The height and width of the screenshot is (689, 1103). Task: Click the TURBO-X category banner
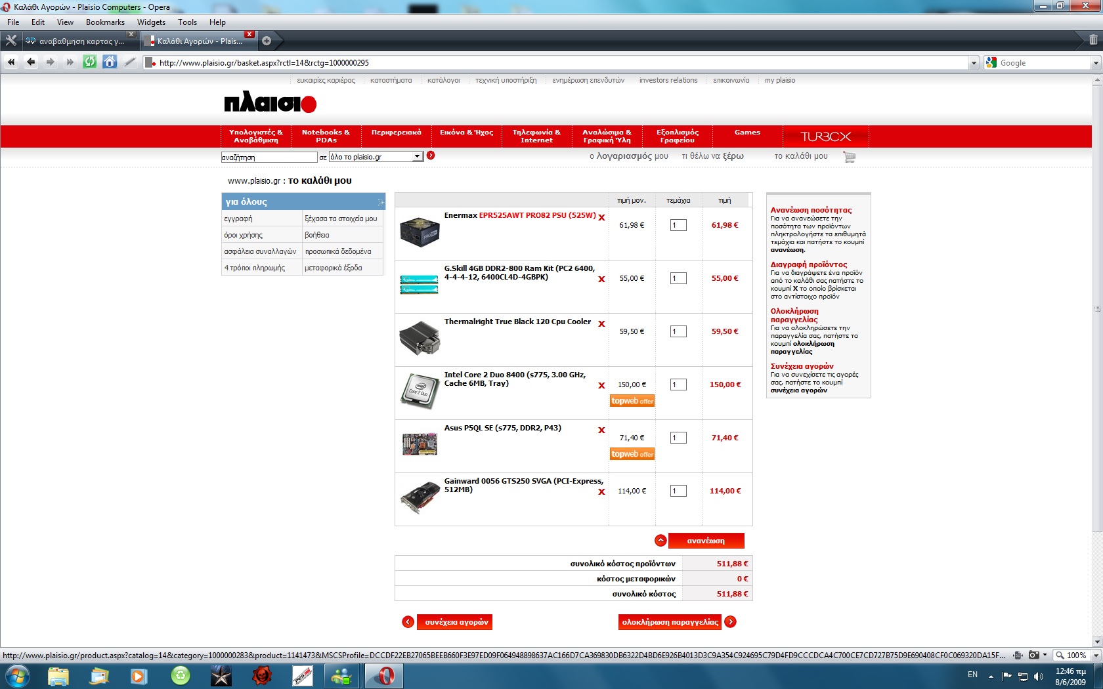click(826, 136)
